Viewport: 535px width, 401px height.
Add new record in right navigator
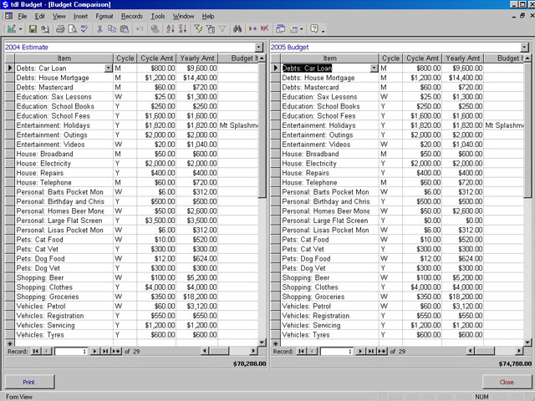pos(383,351)
